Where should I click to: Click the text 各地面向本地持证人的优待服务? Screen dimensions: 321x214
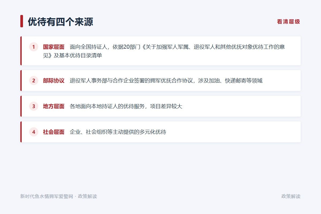[x=107, y=106]
